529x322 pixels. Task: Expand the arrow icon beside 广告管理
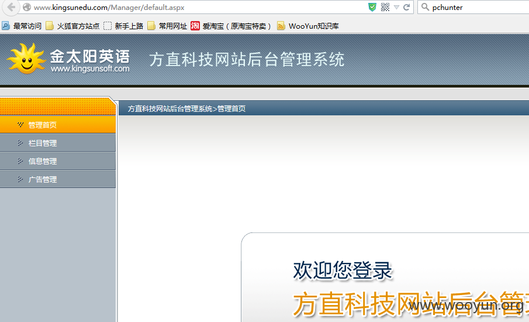click(x=20, y=179)
